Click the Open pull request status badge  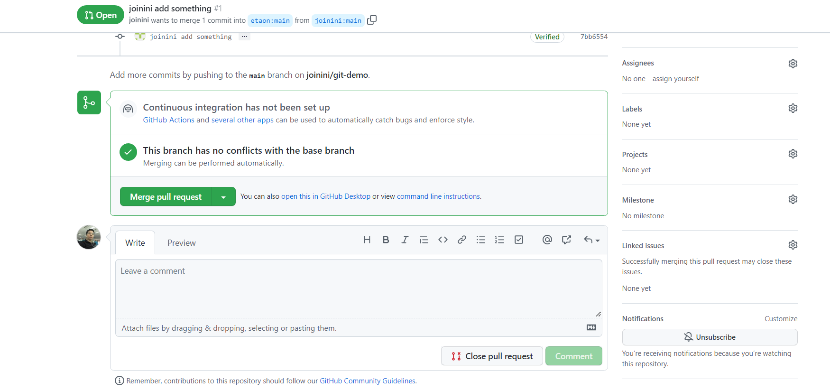click(x=101, y=15)
